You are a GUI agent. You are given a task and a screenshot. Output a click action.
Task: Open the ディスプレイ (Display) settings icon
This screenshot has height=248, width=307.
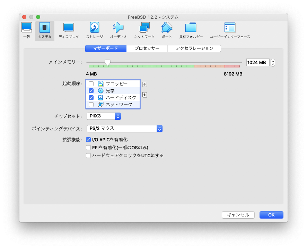pos(69,30)
